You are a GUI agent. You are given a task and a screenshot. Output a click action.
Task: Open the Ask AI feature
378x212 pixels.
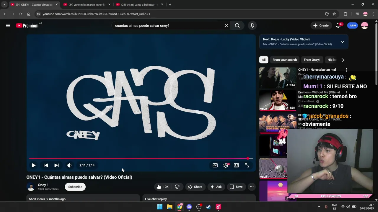(216, 187)
